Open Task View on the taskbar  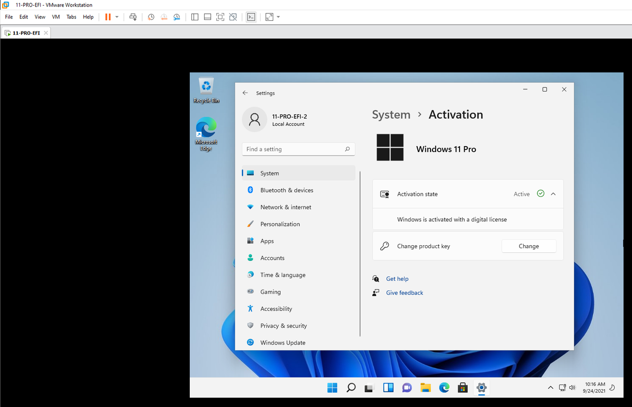pyautogui.click(x=369, y=388)
